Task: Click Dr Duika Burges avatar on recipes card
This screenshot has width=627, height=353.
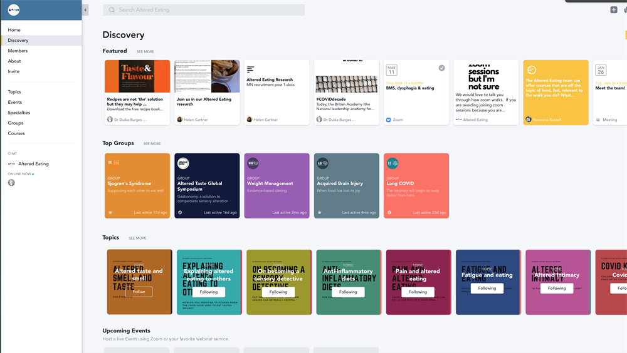Action: [x=110, y=120]
